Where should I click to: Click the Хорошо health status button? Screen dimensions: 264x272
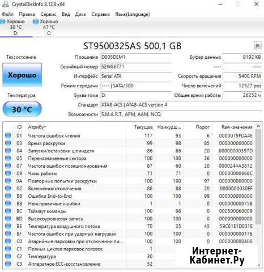tap(22, 75)
